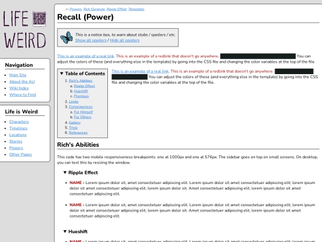
Task: Click the redlink example beside the contents box
Action: tap(222, 72)
